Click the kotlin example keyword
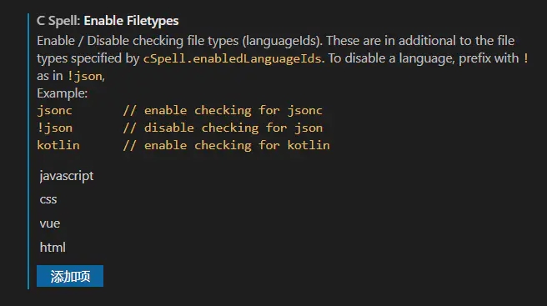Screen dimensions: 547x306 (58, 145)
